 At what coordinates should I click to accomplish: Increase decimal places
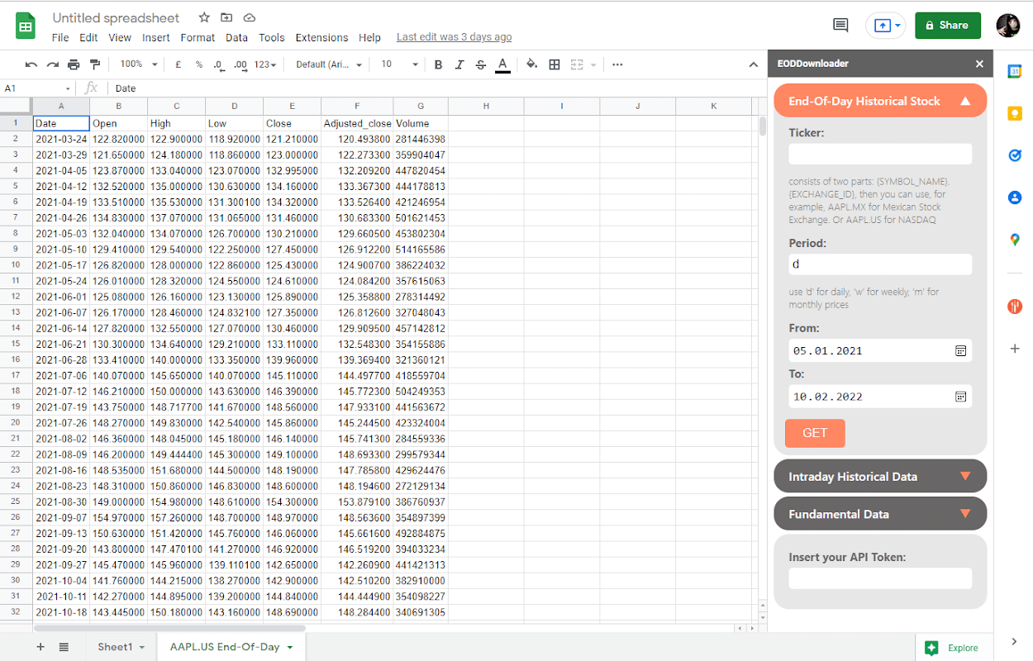(x=240, y=64)
